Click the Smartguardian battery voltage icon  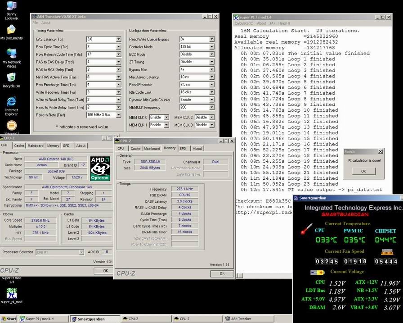(x=317, y=273)
